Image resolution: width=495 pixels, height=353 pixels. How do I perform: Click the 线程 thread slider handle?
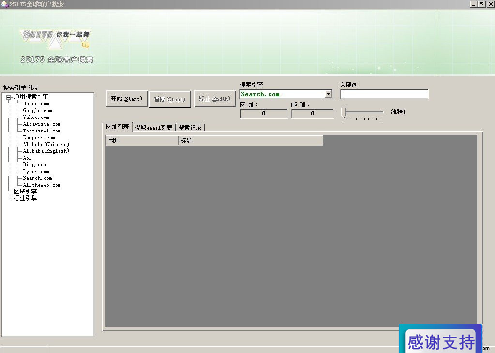(344, 112)
